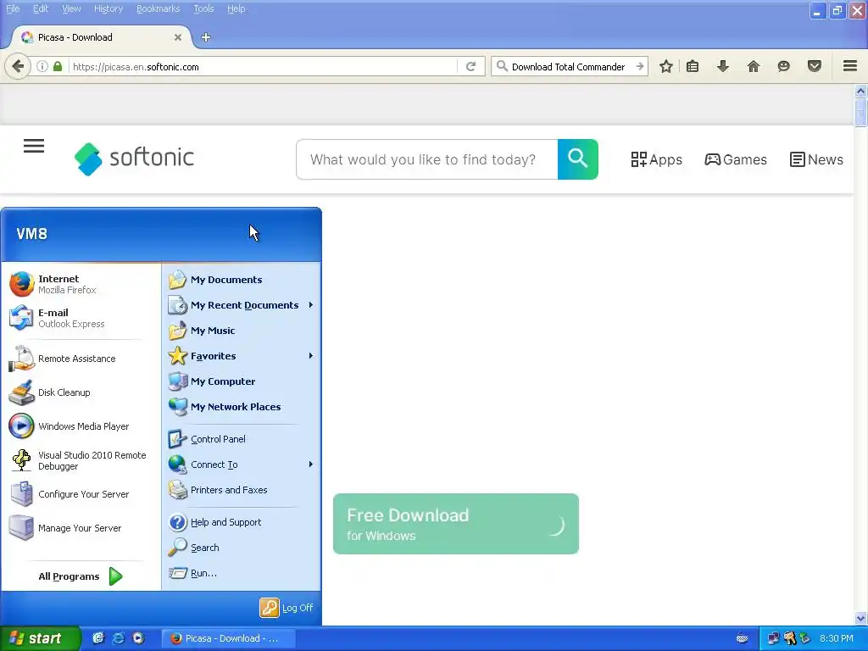Open the Help menu
This screenshot has height=651, width=868.
[236, 8]
